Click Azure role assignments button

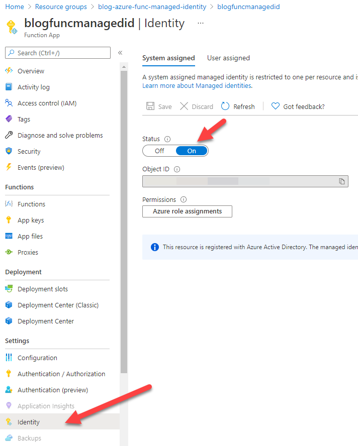point(187,211)
